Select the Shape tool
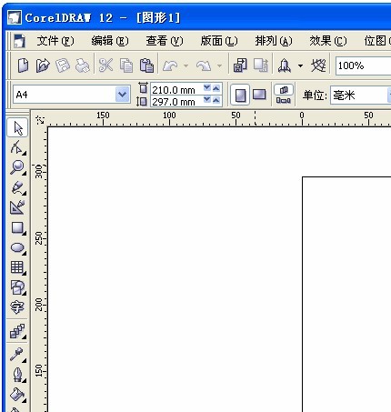Image resolution: width=391 pixels, height=412 pixels. coord(17,147)
